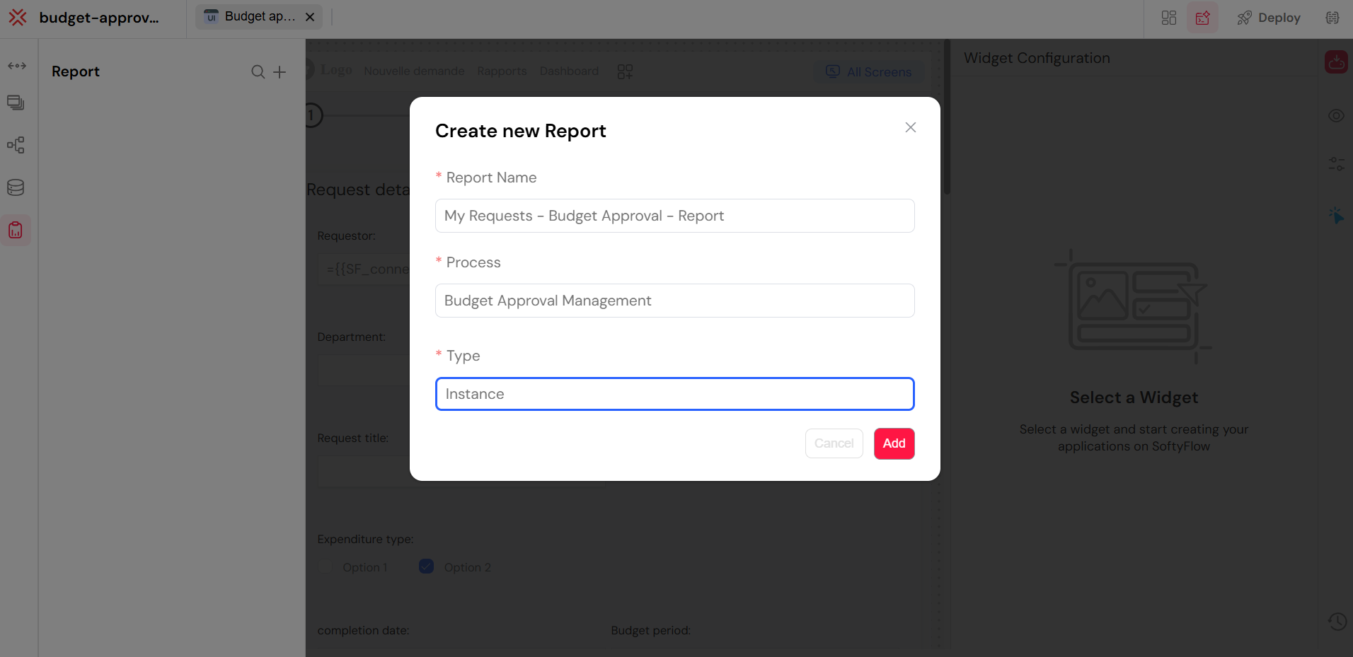Open the Process dropdown
Screen dimensions: 1353x657
click(x=675, y=301)
